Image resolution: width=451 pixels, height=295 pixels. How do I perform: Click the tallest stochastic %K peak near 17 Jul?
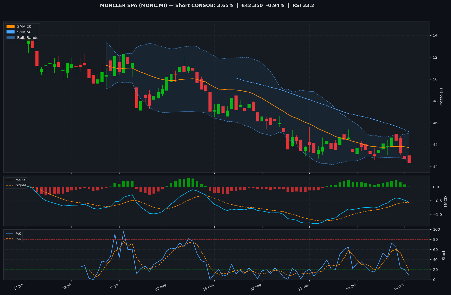point(123,232)
